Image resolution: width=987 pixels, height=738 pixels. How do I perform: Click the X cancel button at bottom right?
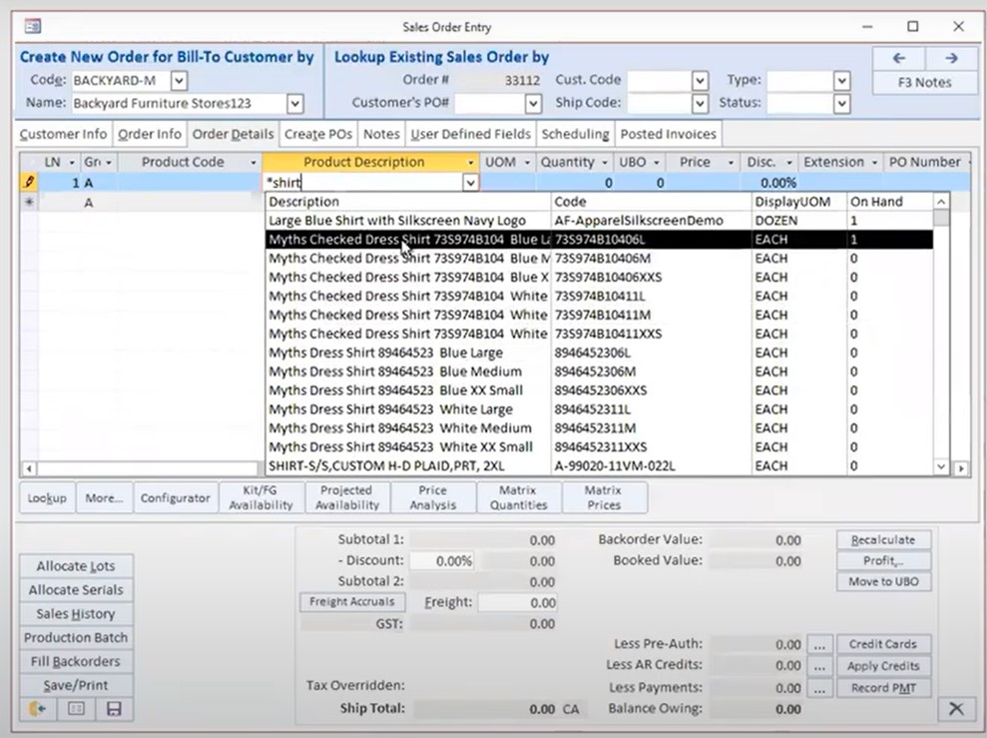pos(955,709)
